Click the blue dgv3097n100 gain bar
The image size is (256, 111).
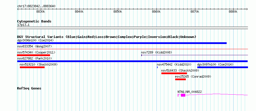223,67
